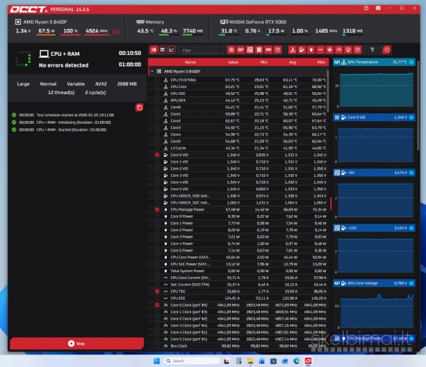This screenshot has height=367, width=426.
Task: Click the temperature sensor filter icon
Action: tap(291, 50)
